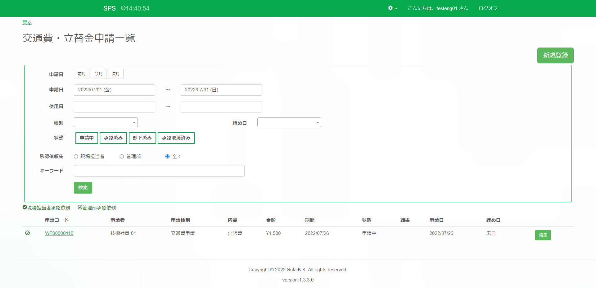Select the 管理部 radio button
596x288 pixels.
point(122,157)
